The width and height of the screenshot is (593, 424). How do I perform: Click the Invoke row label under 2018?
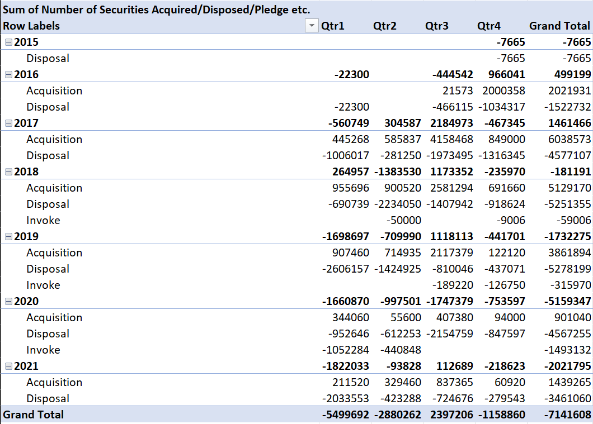pos(43,220)
